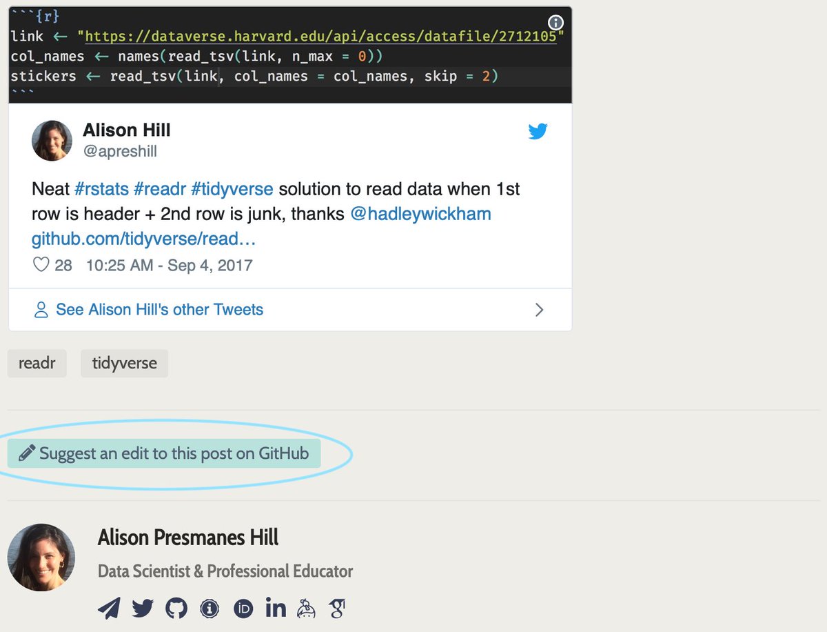Image resolution: width=827 pixels, height=632 pixels.
Task: Open the github.com/tidyverse/read… link
Action: click(144, 239)
